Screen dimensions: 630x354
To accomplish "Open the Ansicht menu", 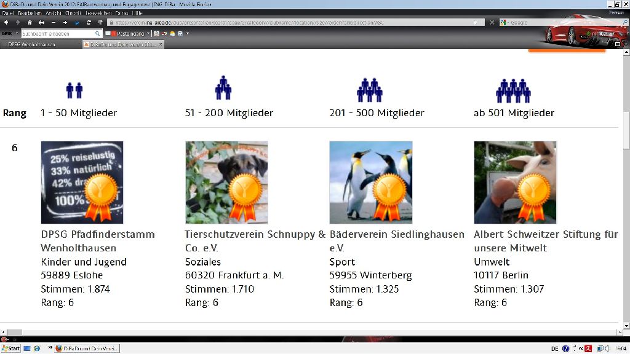I will [54, 13].
